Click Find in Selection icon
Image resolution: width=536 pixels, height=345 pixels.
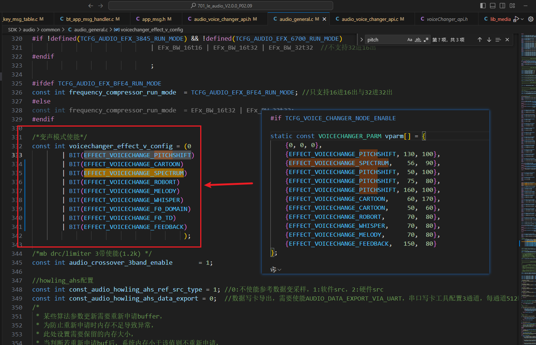pyautogui.click(x=498, y=40)
